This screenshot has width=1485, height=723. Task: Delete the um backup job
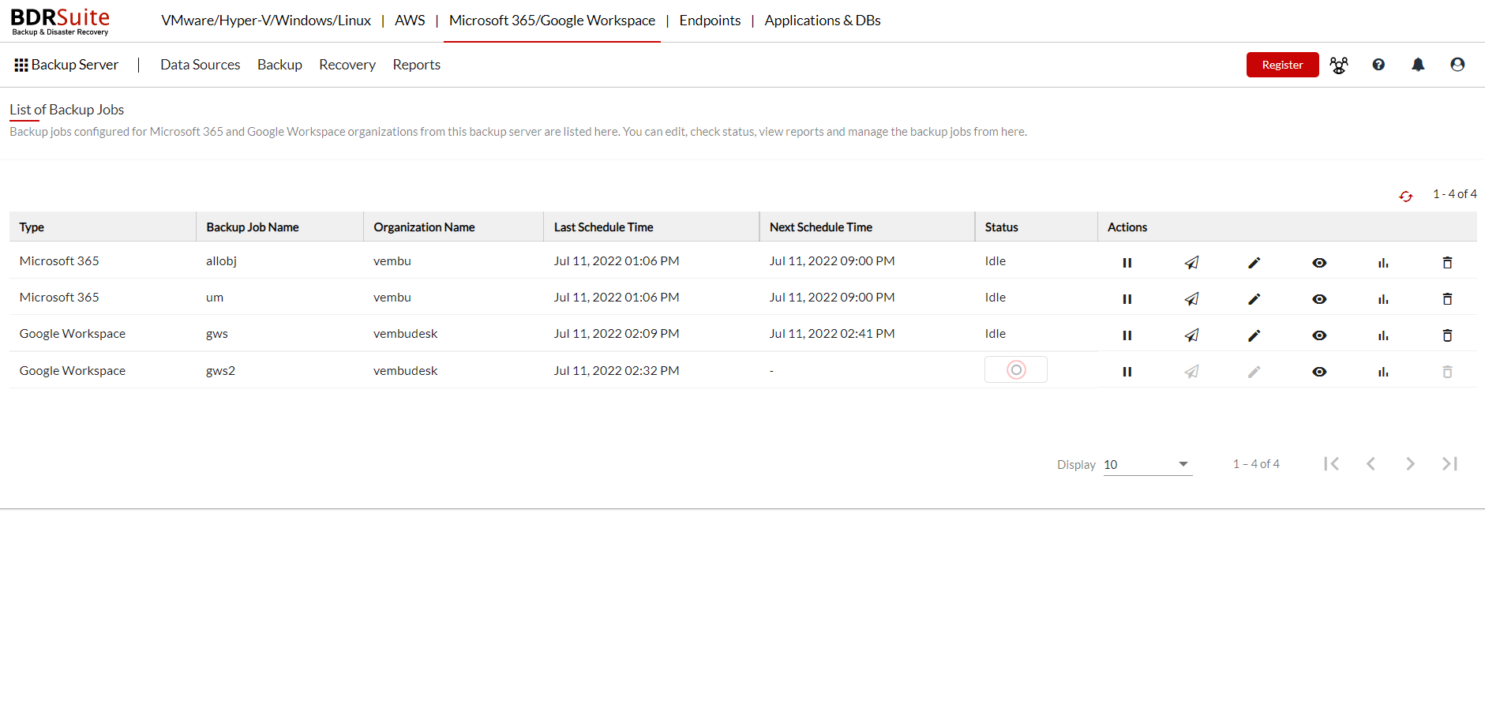(x=1447, y=299)
